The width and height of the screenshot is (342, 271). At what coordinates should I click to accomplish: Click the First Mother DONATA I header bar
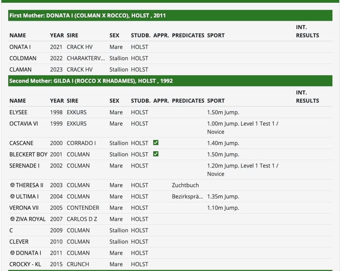[170, 15]
